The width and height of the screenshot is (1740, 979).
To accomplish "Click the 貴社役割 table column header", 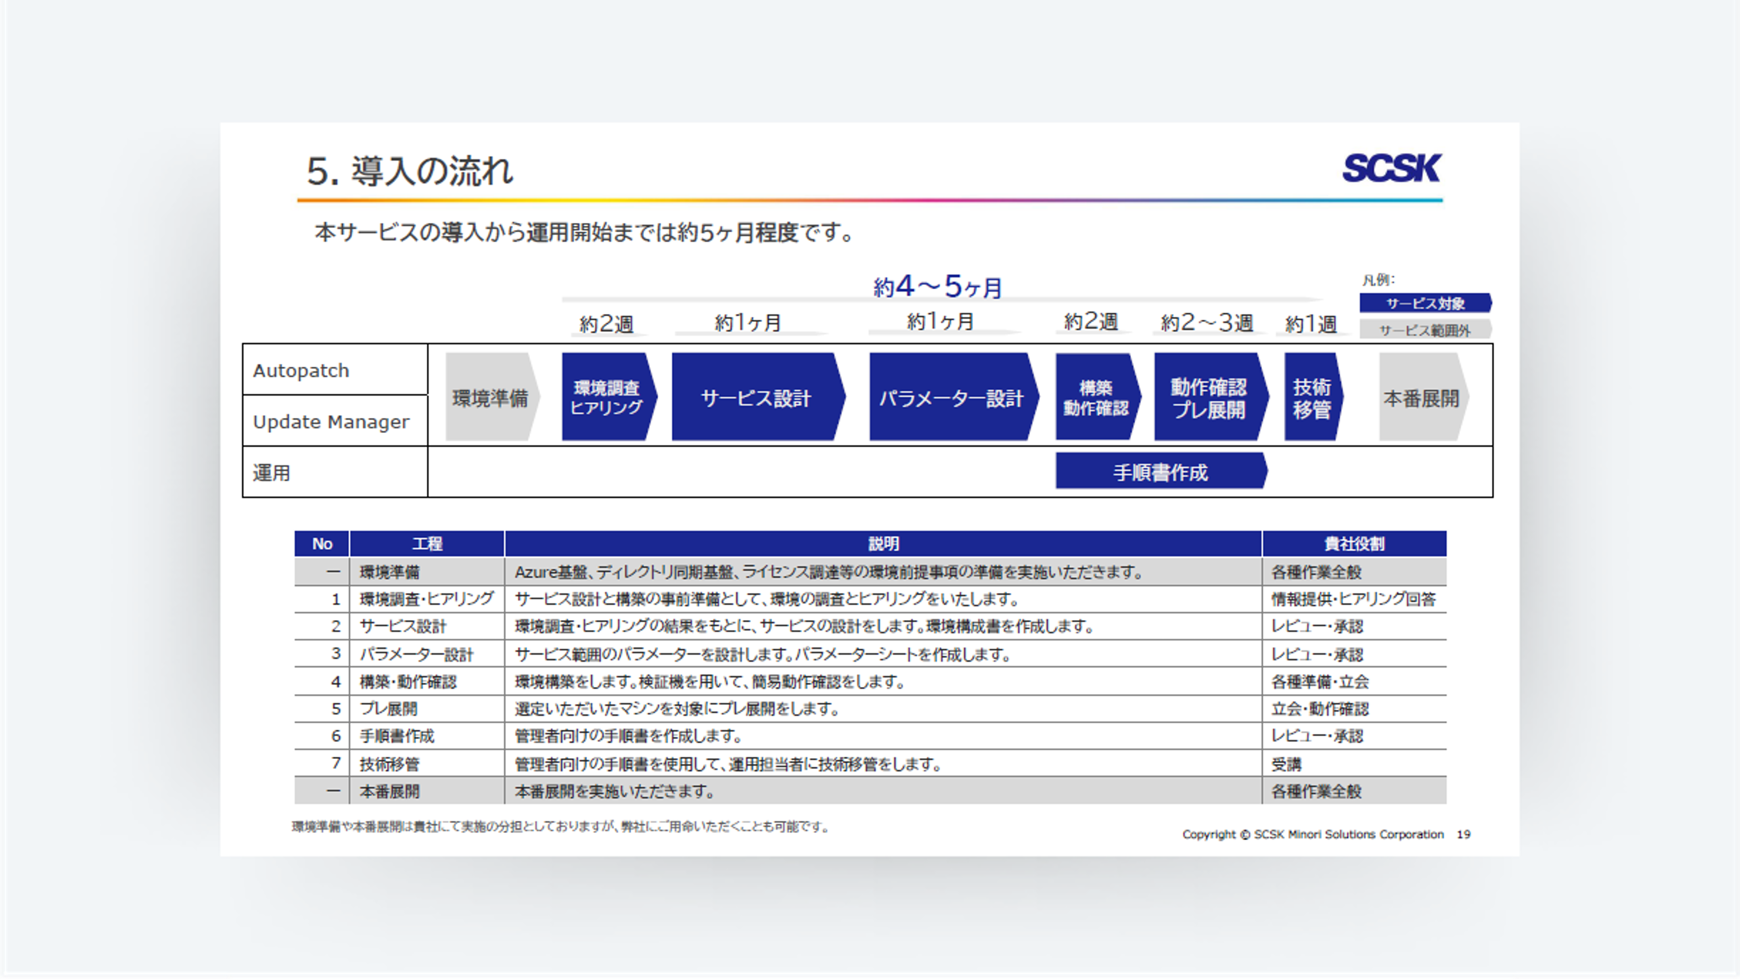I will click(x=1354, y=543).
